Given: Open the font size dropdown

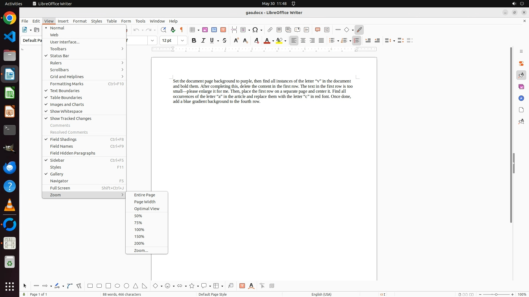Looking at the screenshot, I should [182, 41].
